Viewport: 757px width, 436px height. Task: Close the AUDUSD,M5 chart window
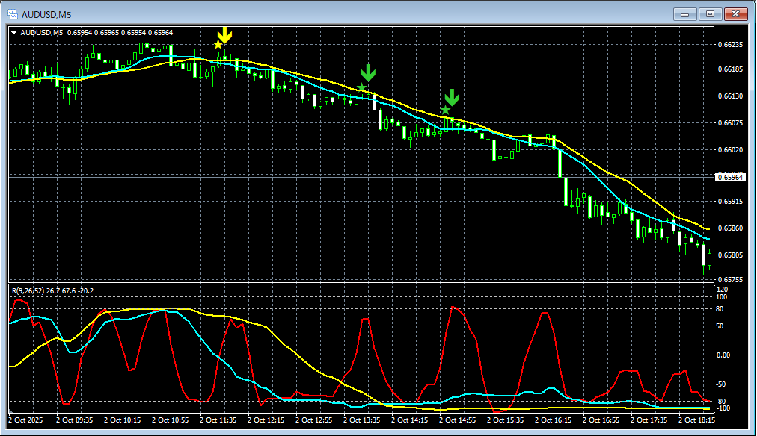[x=736, y=13]
